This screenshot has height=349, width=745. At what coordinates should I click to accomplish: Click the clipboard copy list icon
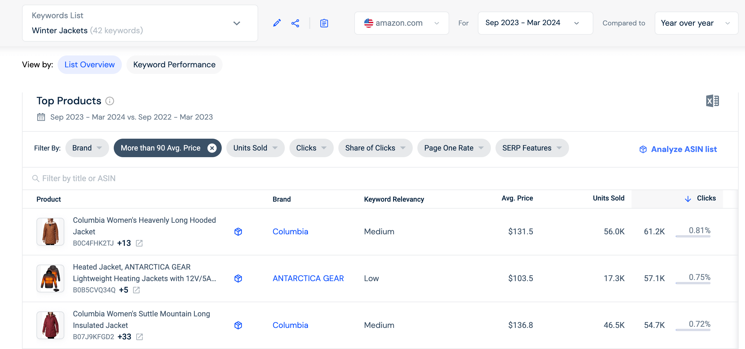[x=324, y=23]
